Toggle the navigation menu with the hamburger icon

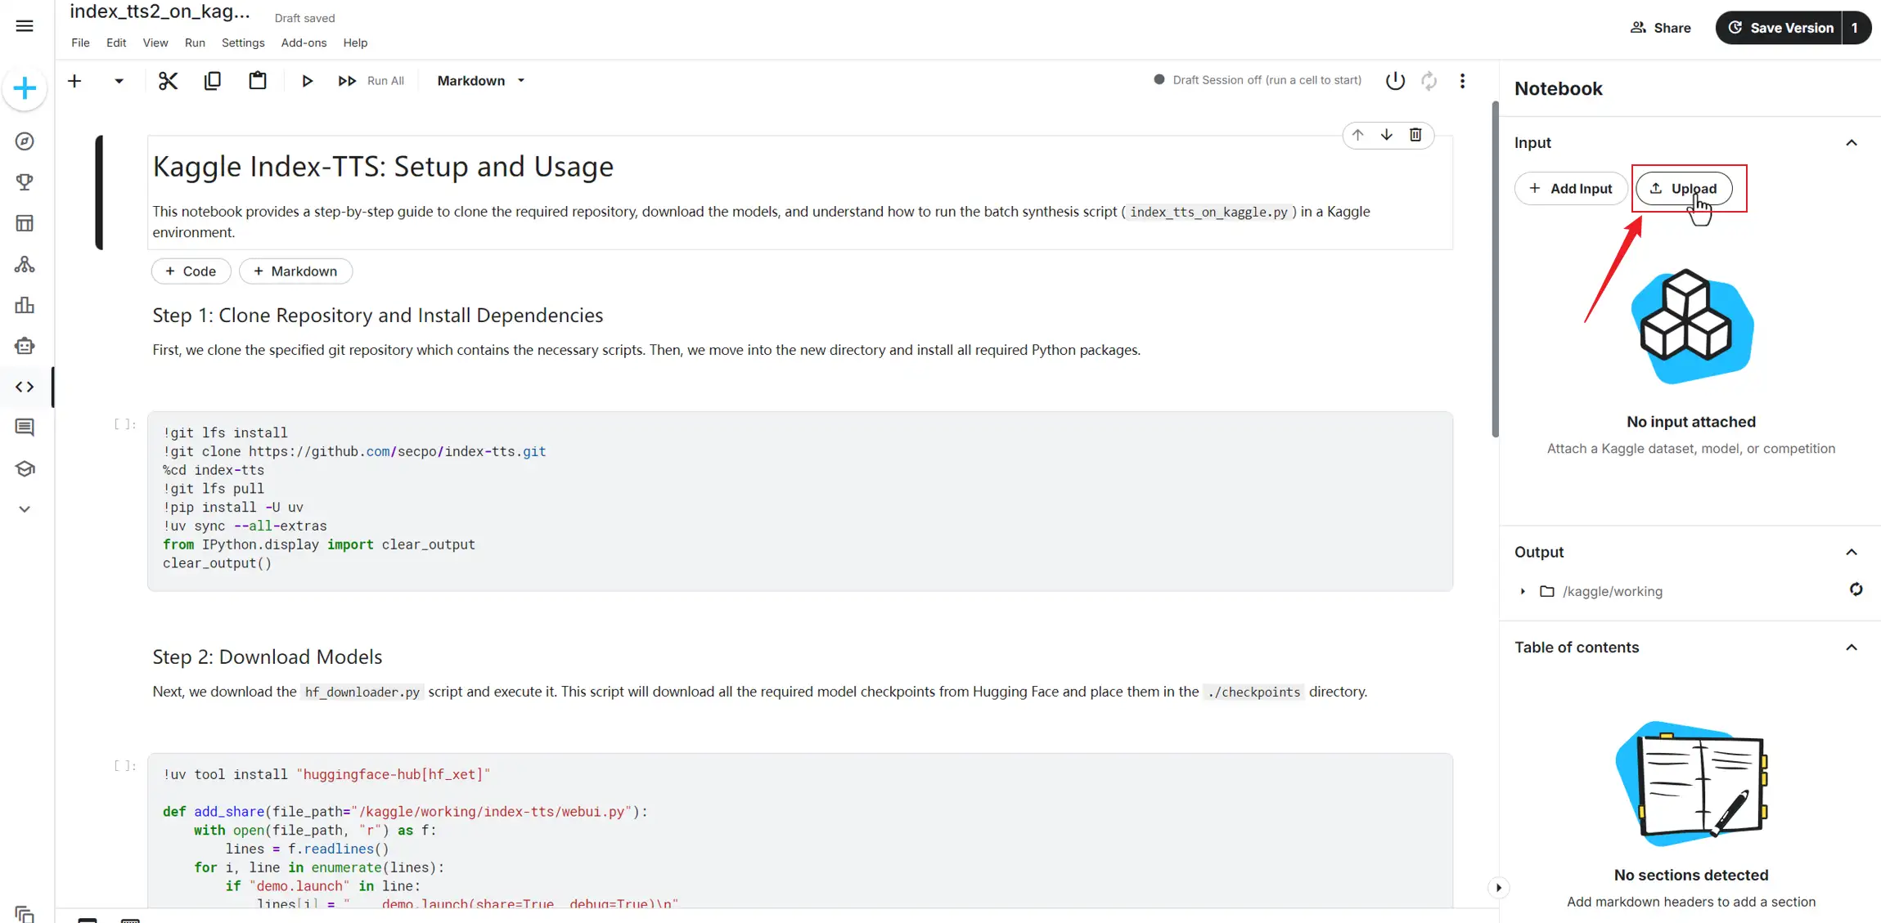tap(24, 25)
